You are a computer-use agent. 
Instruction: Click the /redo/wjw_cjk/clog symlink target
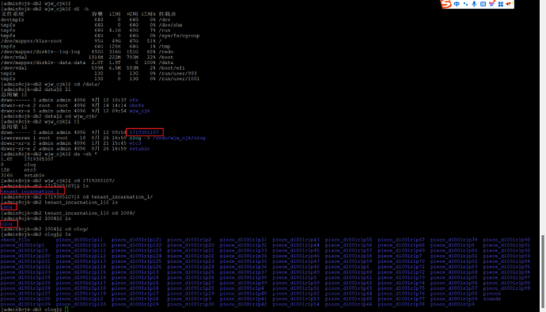(x=179, y=138)
